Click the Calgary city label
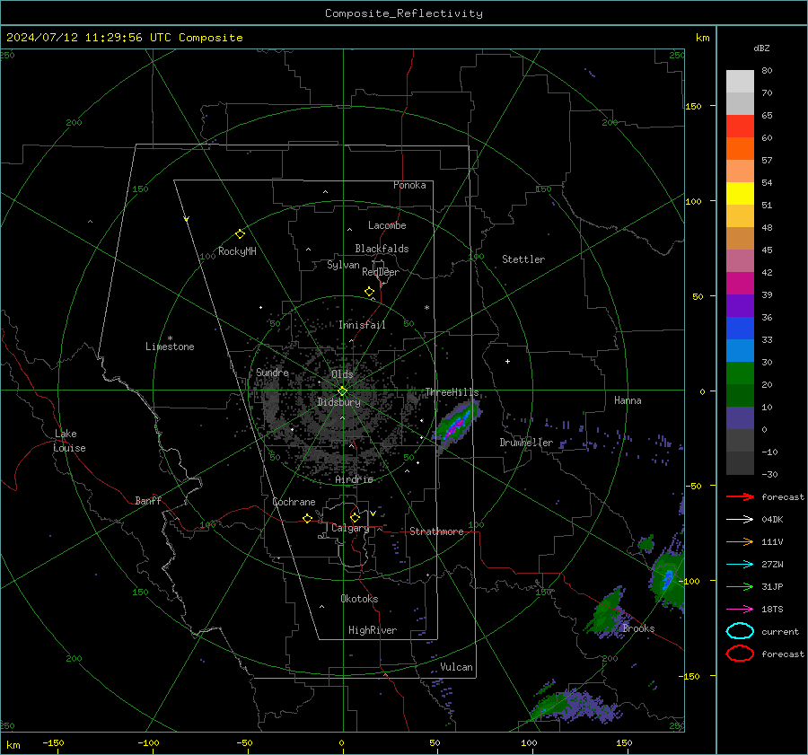This screenshot has height=755, width=808. (x=350, y=528)
